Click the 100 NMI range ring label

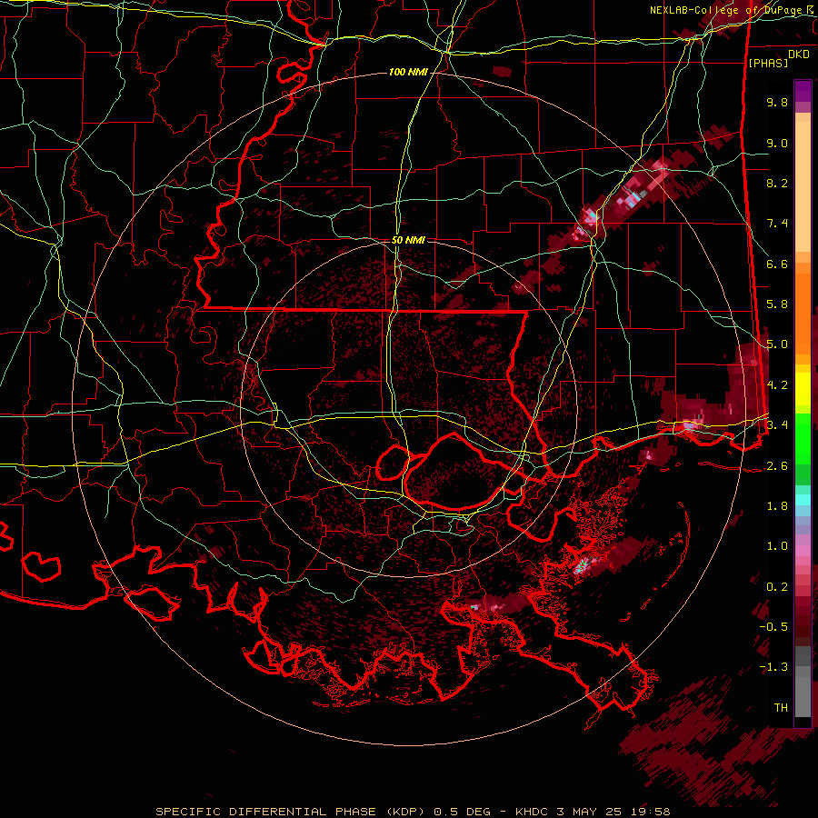pos(408,72)
